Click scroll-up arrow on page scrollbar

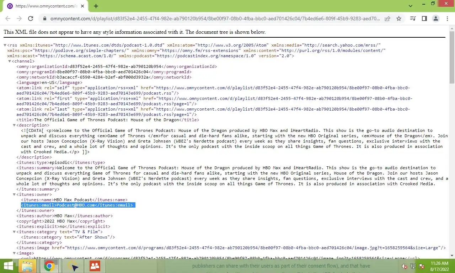coord(452,28)
